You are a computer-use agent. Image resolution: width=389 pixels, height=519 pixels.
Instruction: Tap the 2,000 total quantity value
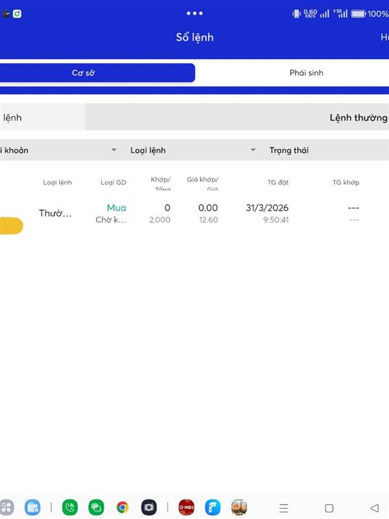coord(159,220)
